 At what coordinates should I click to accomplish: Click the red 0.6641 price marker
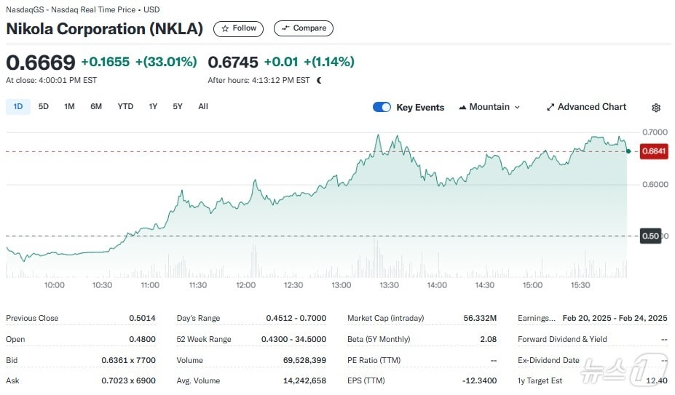pyautogui.click(x=652, y=151)
